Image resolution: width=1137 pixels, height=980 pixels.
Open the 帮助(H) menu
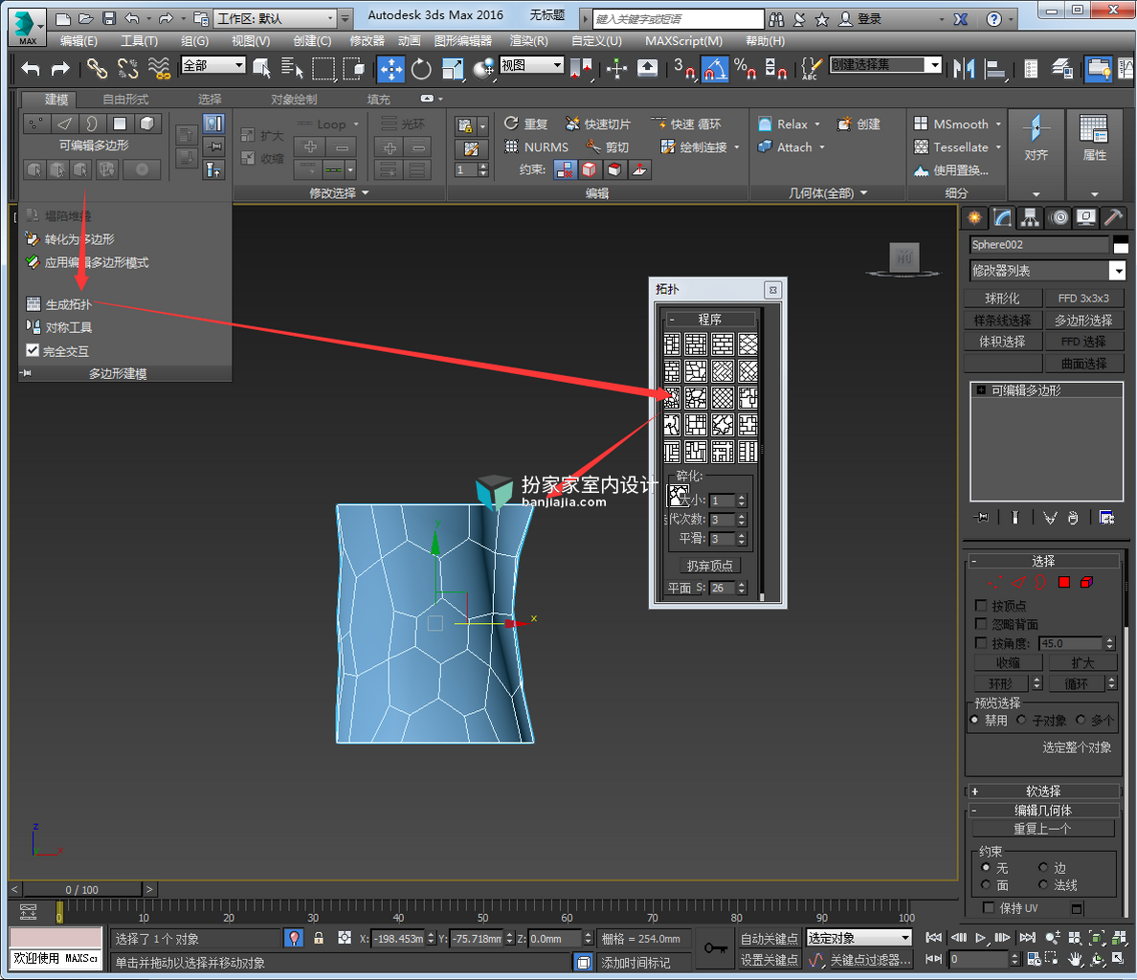click(765, 40)
